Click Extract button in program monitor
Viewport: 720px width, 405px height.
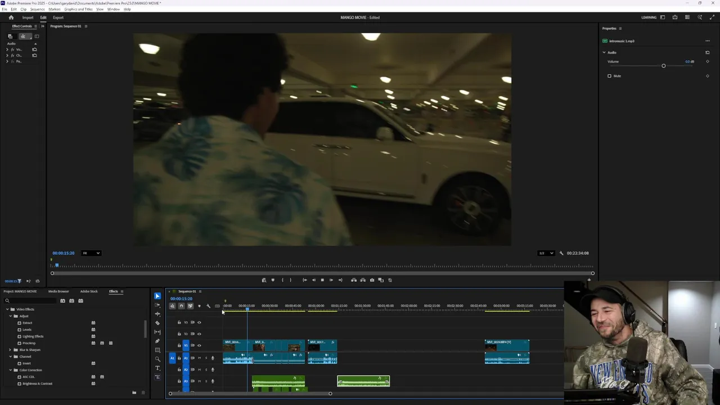pyautogui.click(x=363, y=280)
